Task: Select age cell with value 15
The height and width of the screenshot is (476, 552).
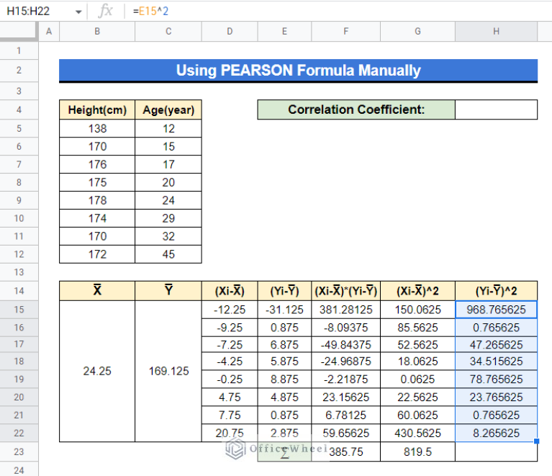Action: pyautogui.click(x=168, y=147)
